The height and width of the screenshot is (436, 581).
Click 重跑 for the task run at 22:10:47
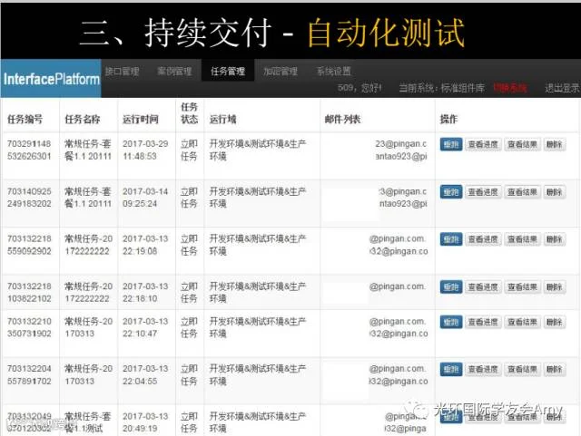pos(451,322)
